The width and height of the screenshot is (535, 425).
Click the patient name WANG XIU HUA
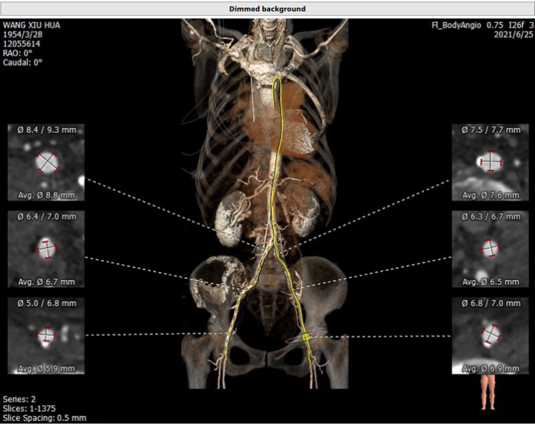pos(32,26)
